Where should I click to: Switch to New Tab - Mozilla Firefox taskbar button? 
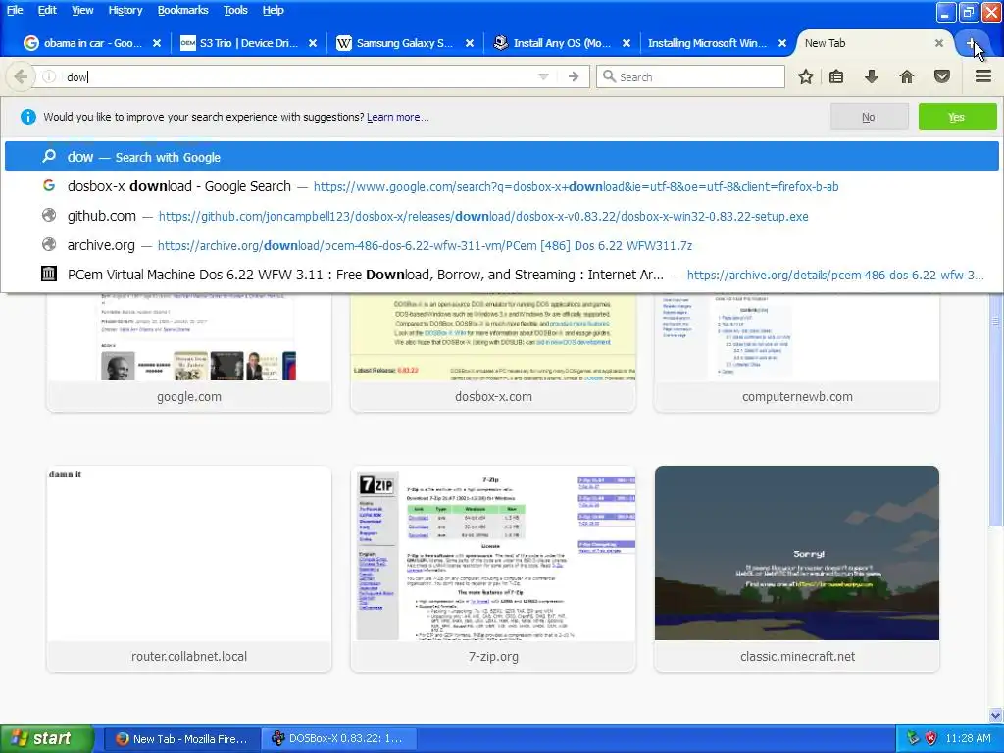tap(181, 739)
